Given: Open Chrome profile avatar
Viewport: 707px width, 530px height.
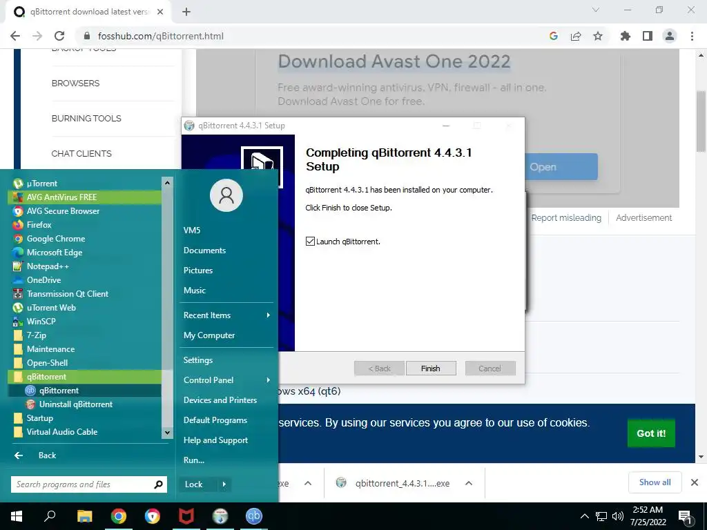Looking at the screenshot, I should tap(670, 36).
